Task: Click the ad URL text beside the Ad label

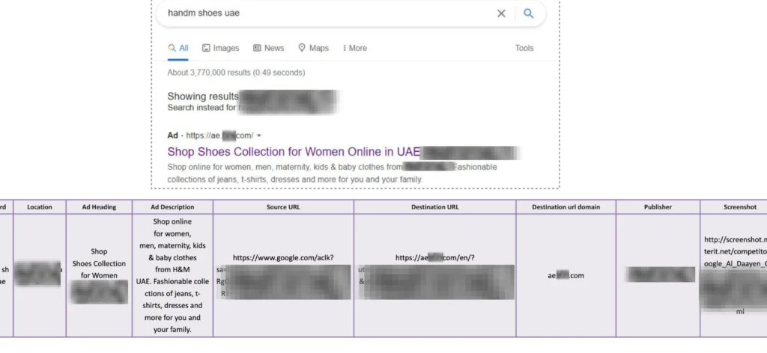Action: (x=219, y=135)
